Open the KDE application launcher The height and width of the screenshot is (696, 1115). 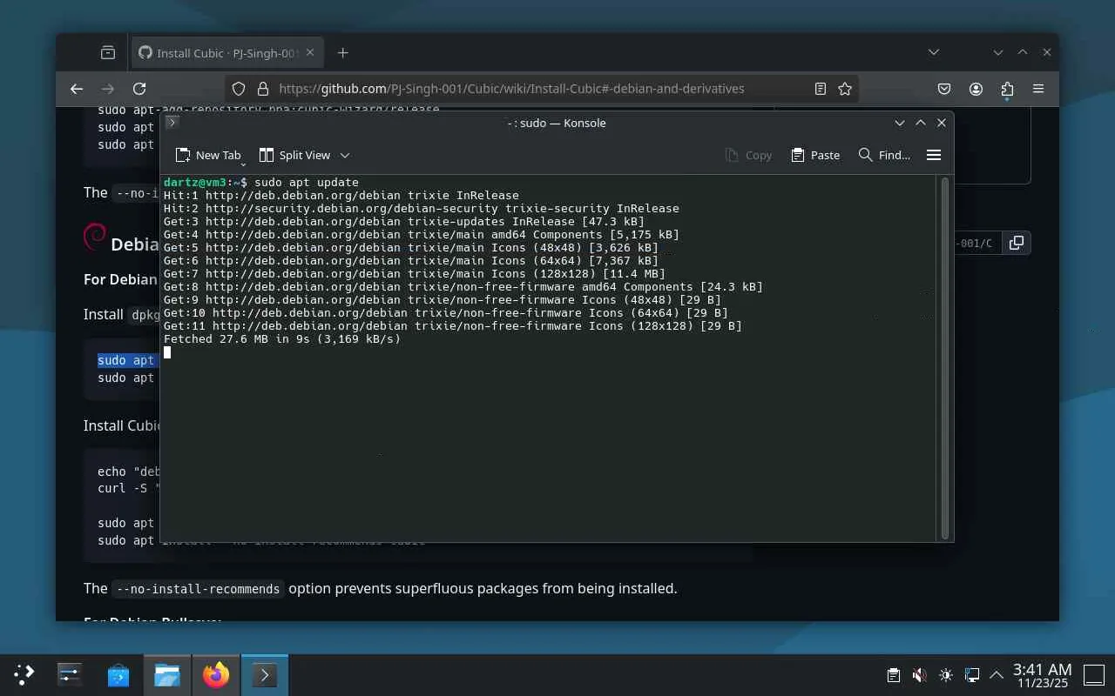click(24, 674)
